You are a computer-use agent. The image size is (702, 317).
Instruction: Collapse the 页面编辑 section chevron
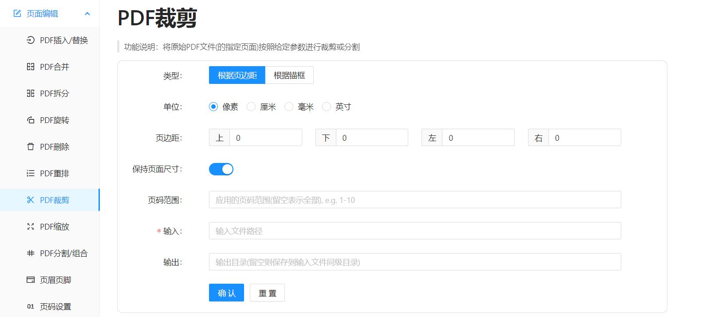coord(87,14)
